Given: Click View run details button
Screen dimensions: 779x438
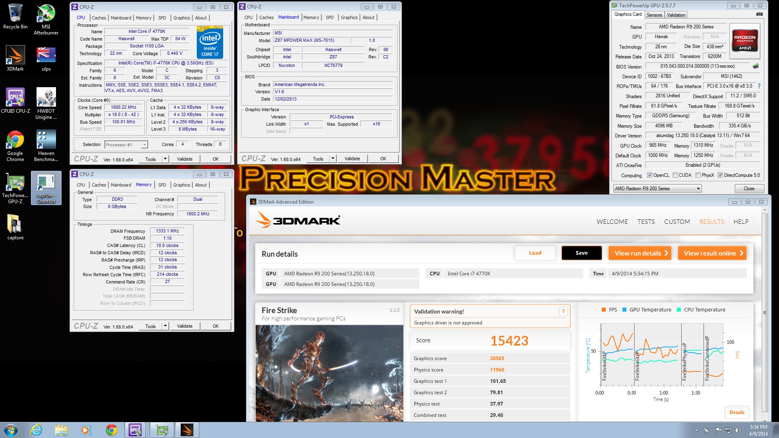Looking at the screenshot, I should pyautogui.click(x=640, y=253).
